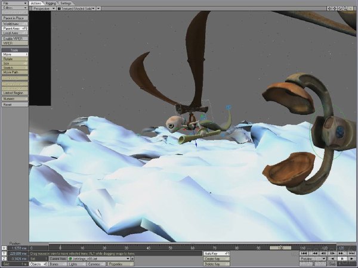358x268 pixels.
Task: Select the Size tool
Action: coord(15,63)
